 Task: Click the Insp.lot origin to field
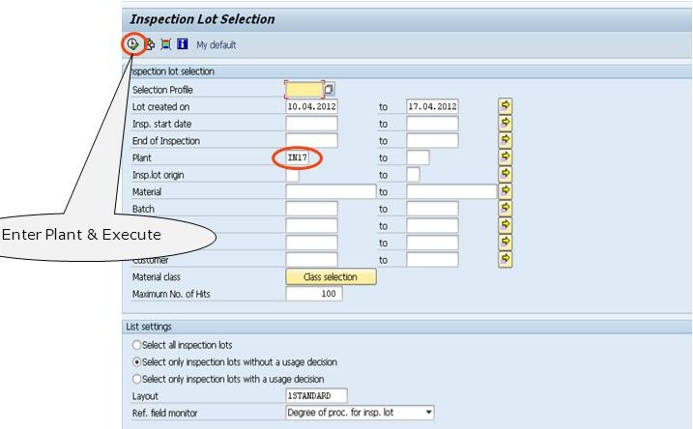point(413,175)
